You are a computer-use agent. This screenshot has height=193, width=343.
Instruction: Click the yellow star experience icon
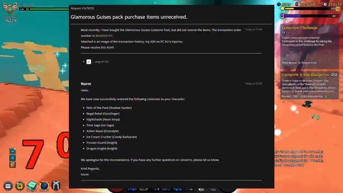tap(282, 9)
